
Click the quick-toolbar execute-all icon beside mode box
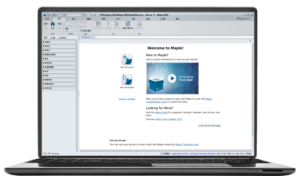pyautogui.click(x=85, y=15)
